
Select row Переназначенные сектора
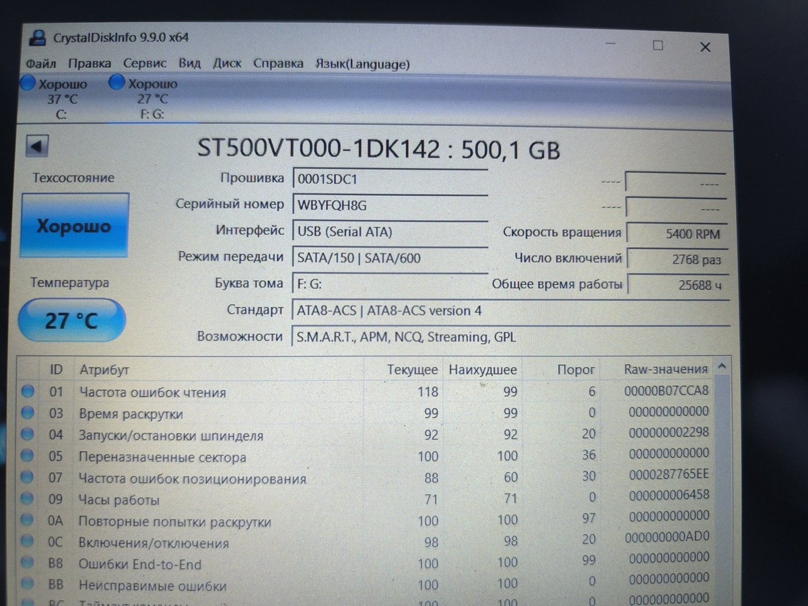tap(365, 456)
